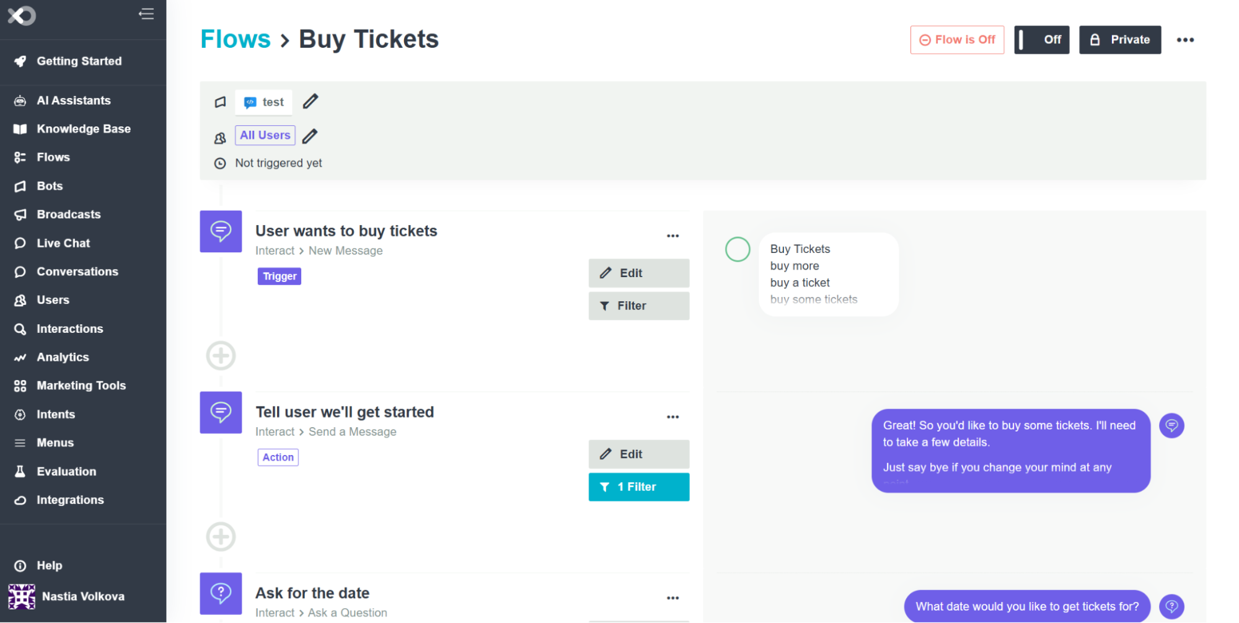Viewport: 1239px width, 623px height.
Task: Click the Flows breadcrumb link
Action: pos(235,38)
